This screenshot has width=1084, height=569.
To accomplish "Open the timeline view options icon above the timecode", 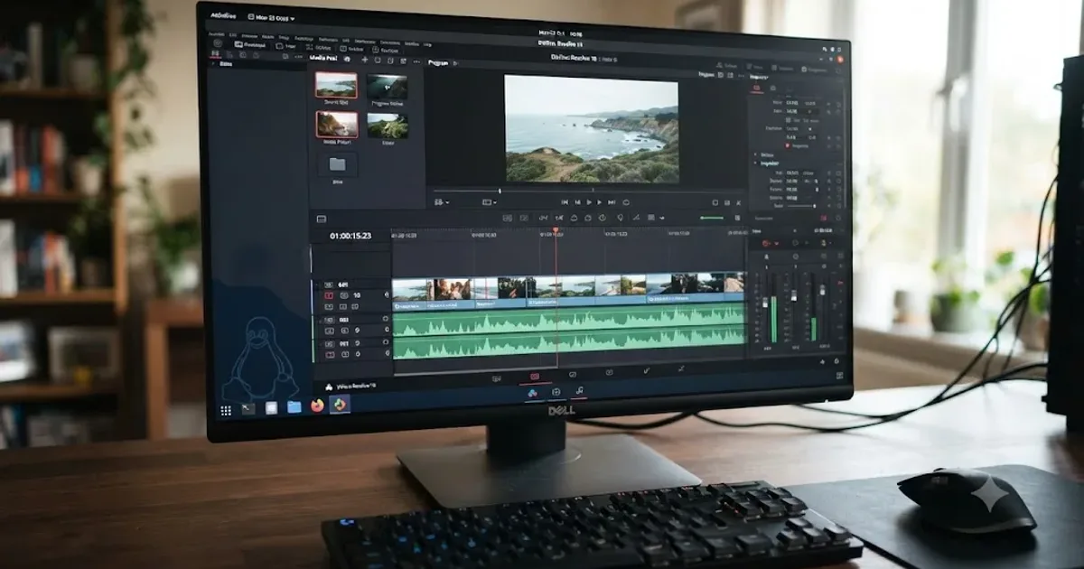I will tap(322, 219).
